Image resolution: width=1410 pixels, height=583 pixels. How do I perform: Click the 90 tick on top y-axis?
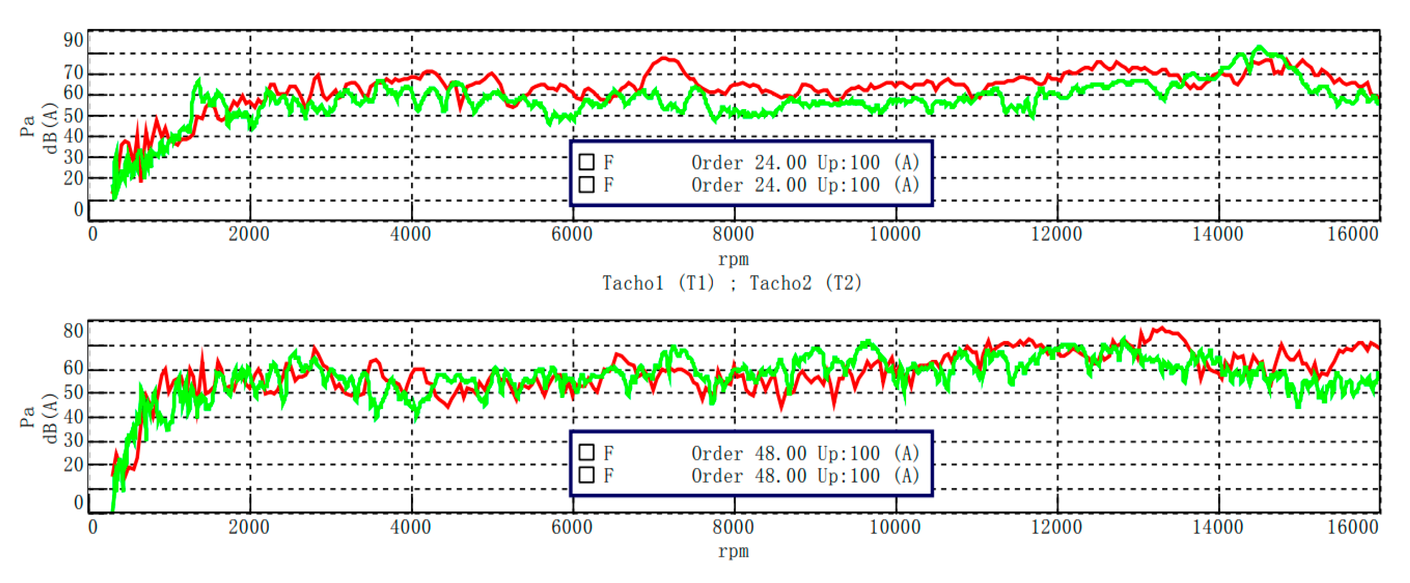73,40
